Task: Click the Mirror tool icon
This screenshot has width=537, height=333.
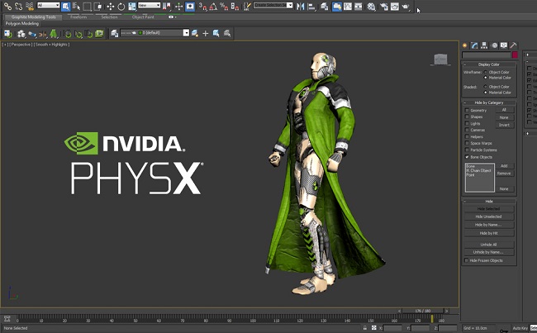Action: pyautogui.click(x=301, y=6)
